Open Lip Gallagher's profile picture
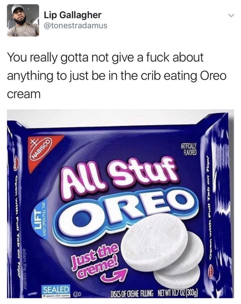Viewport: 241px width, 304px height. click(23, 20)
